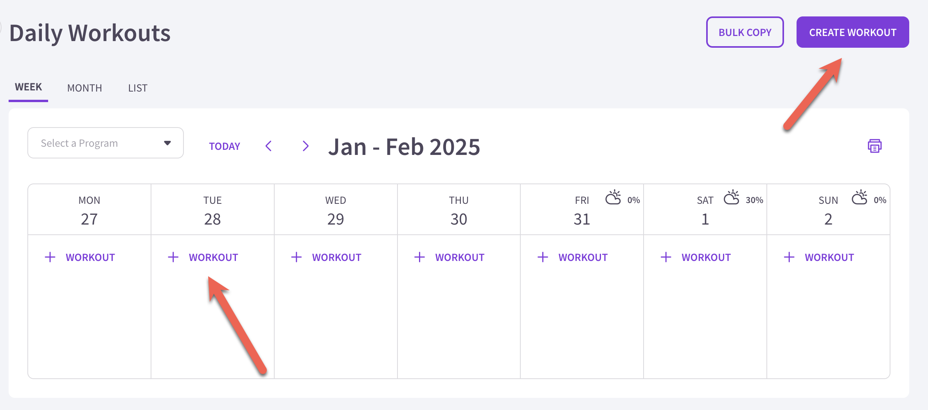The image size is (928, 410).
Task: Switch to the MONTH tab
Action: click(85, 88)
